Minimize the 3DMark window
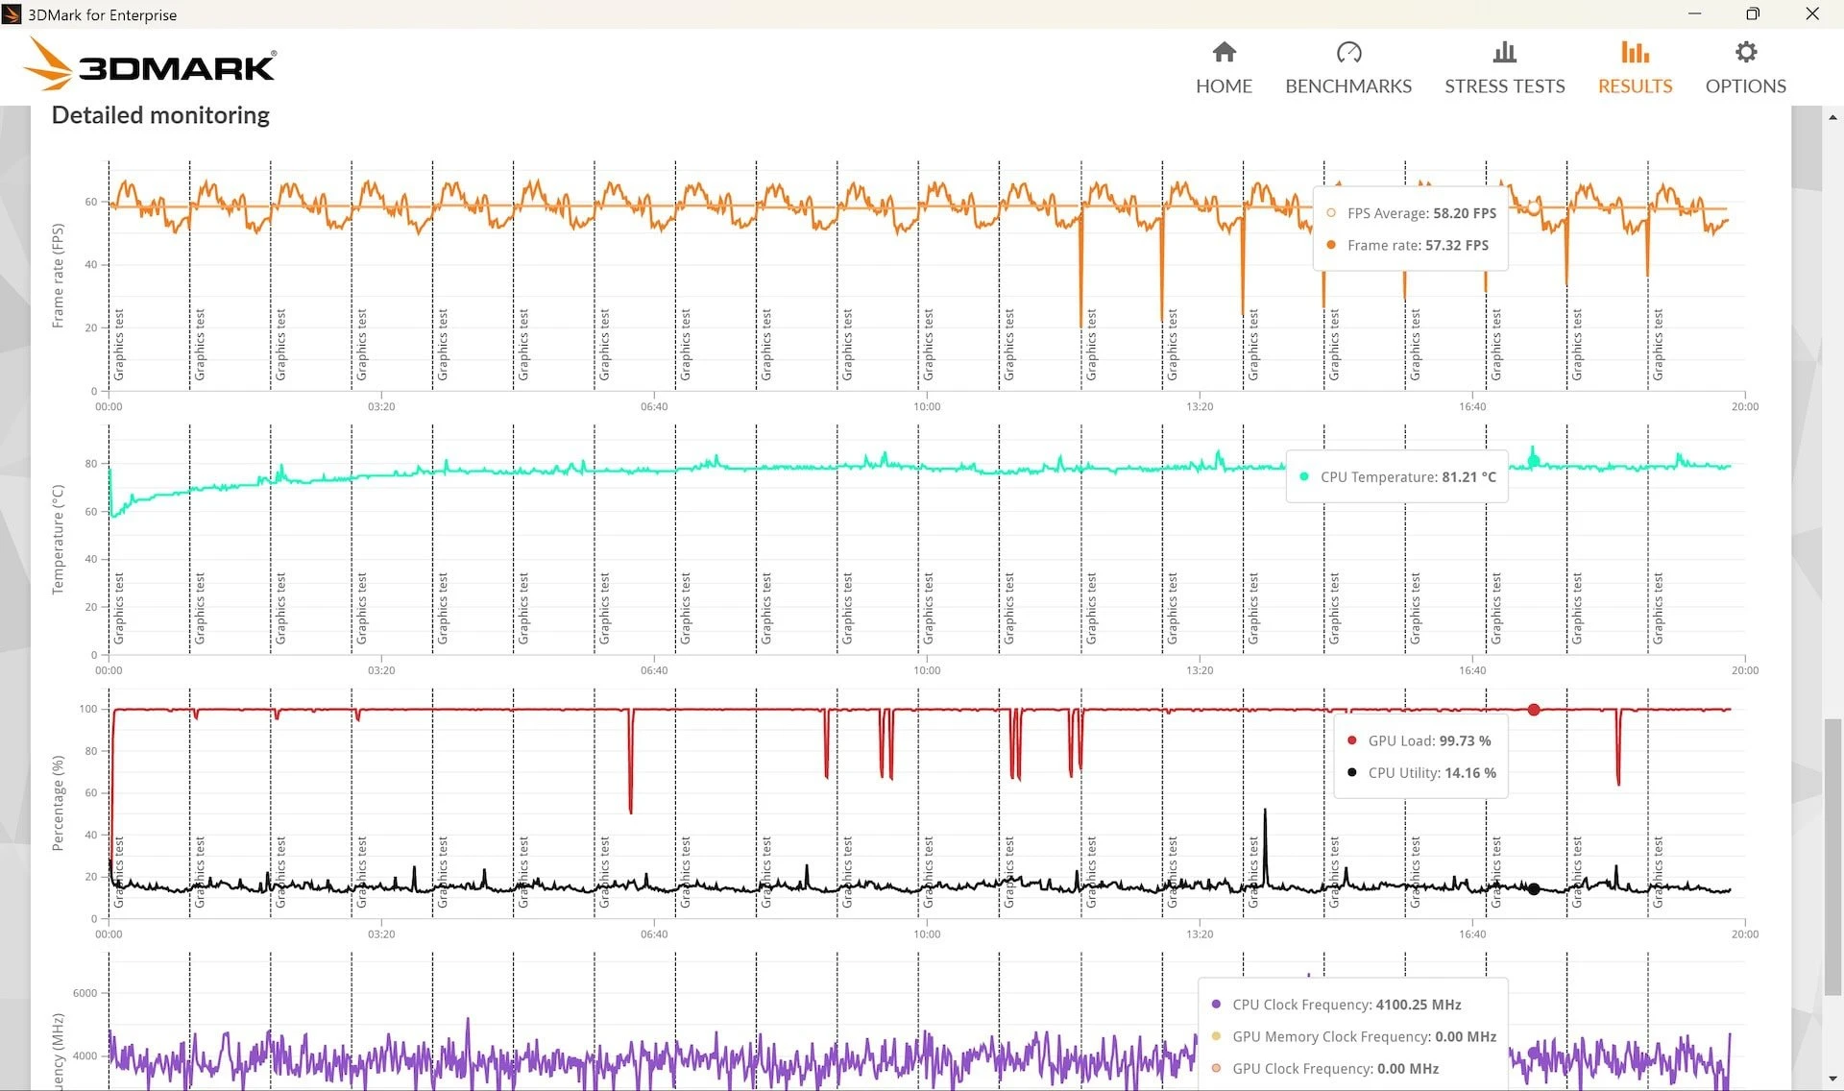 point(1694,13)
